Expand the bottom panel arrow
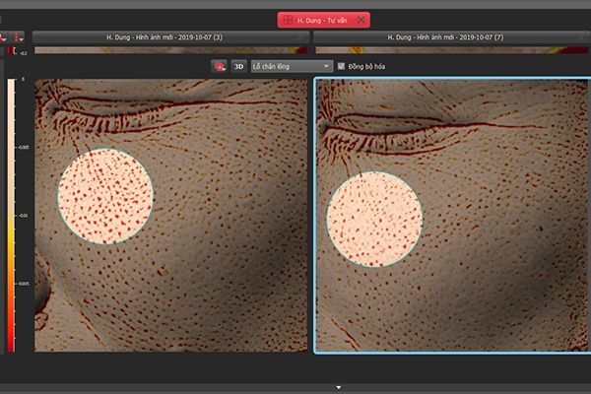The width and height of the screenshot is (591, 394). [339, 387]
